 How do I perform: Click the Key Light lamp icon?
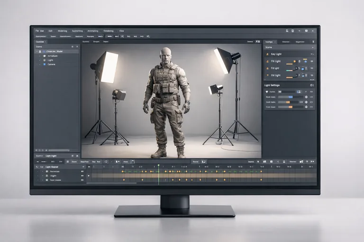267,54
